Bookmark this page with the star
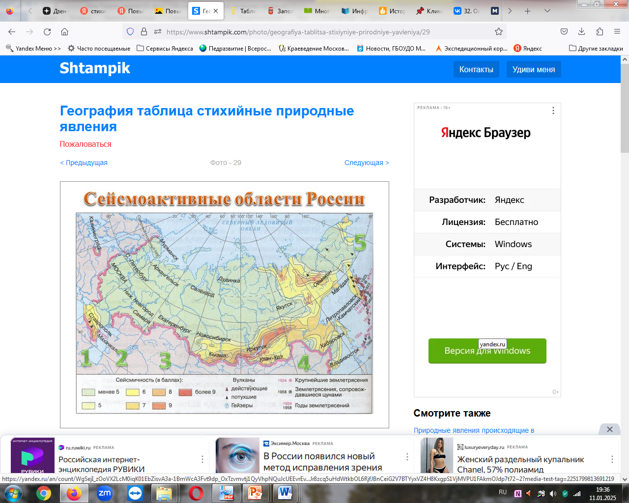Viewport: 629px width, 503px height. pos(499,31)
